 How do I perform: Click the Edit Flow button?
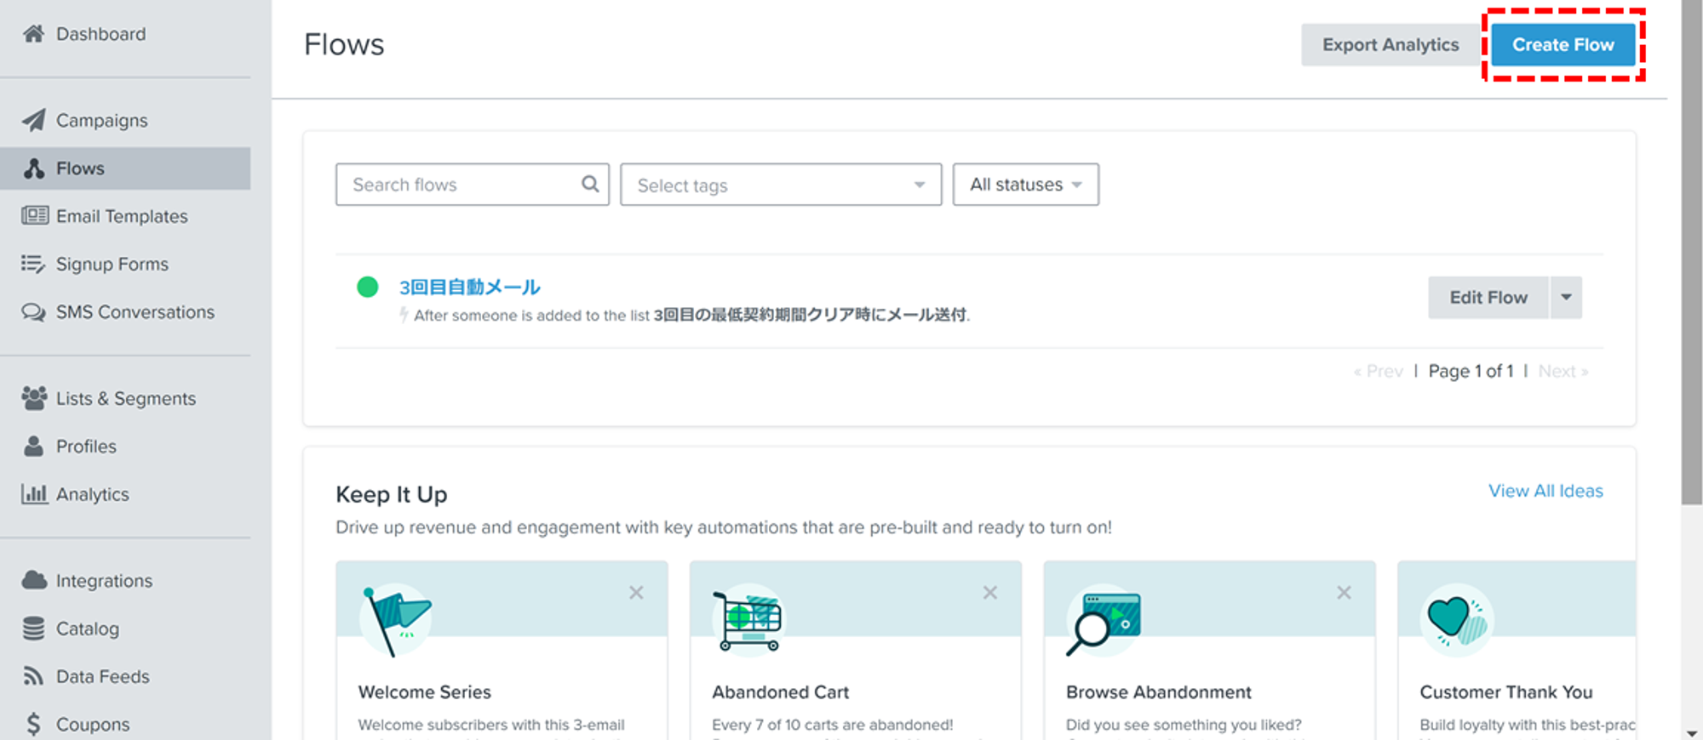1488,298
